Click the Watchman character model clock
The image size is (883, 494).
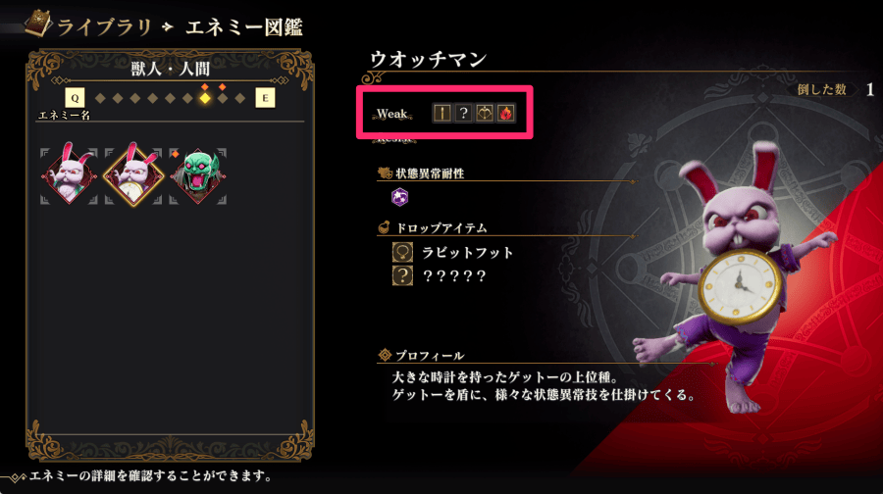[x=740, y=284]
